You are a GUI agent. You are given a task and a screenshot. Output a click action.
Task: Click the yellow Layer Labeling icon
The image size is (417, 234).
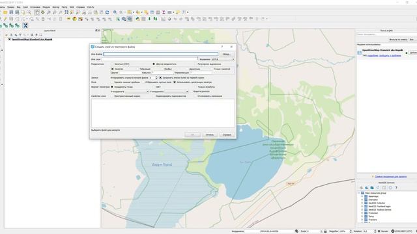[x=68, y=19]
